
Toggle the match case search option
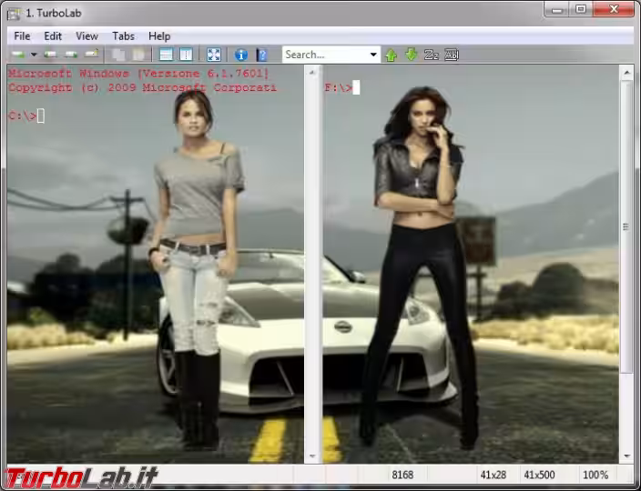pyautogui.click(x=432, y=55)
